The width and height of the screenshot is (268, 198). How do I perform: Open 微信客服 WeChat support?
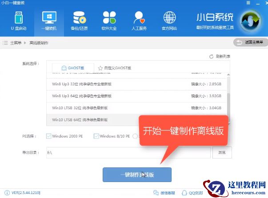[164, 193]
